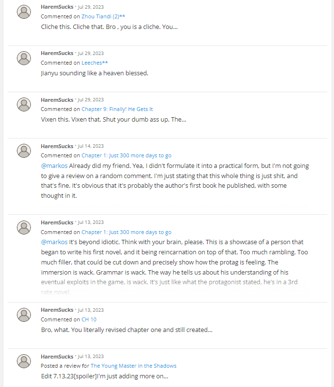Viewport: 334px width, 387px height.
Task: Click the avatar next to the Leeches comment
Action: (x=24, y=58)
